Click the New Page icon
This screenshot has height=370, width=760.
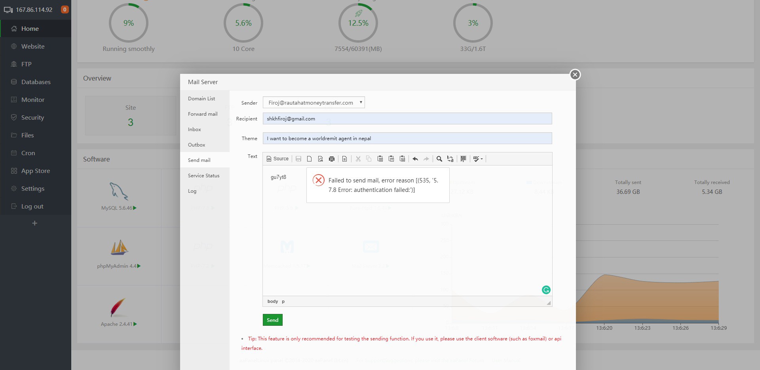[x=309, y=159]
